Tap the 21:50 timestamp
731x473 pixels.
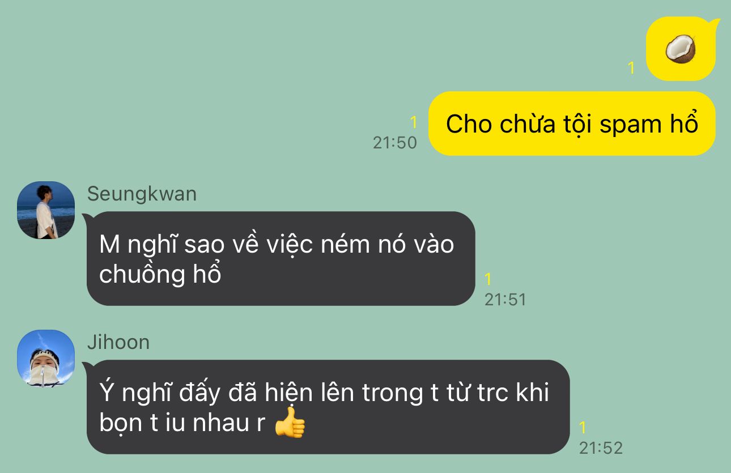pyautogui.click(x=395, y=142)
